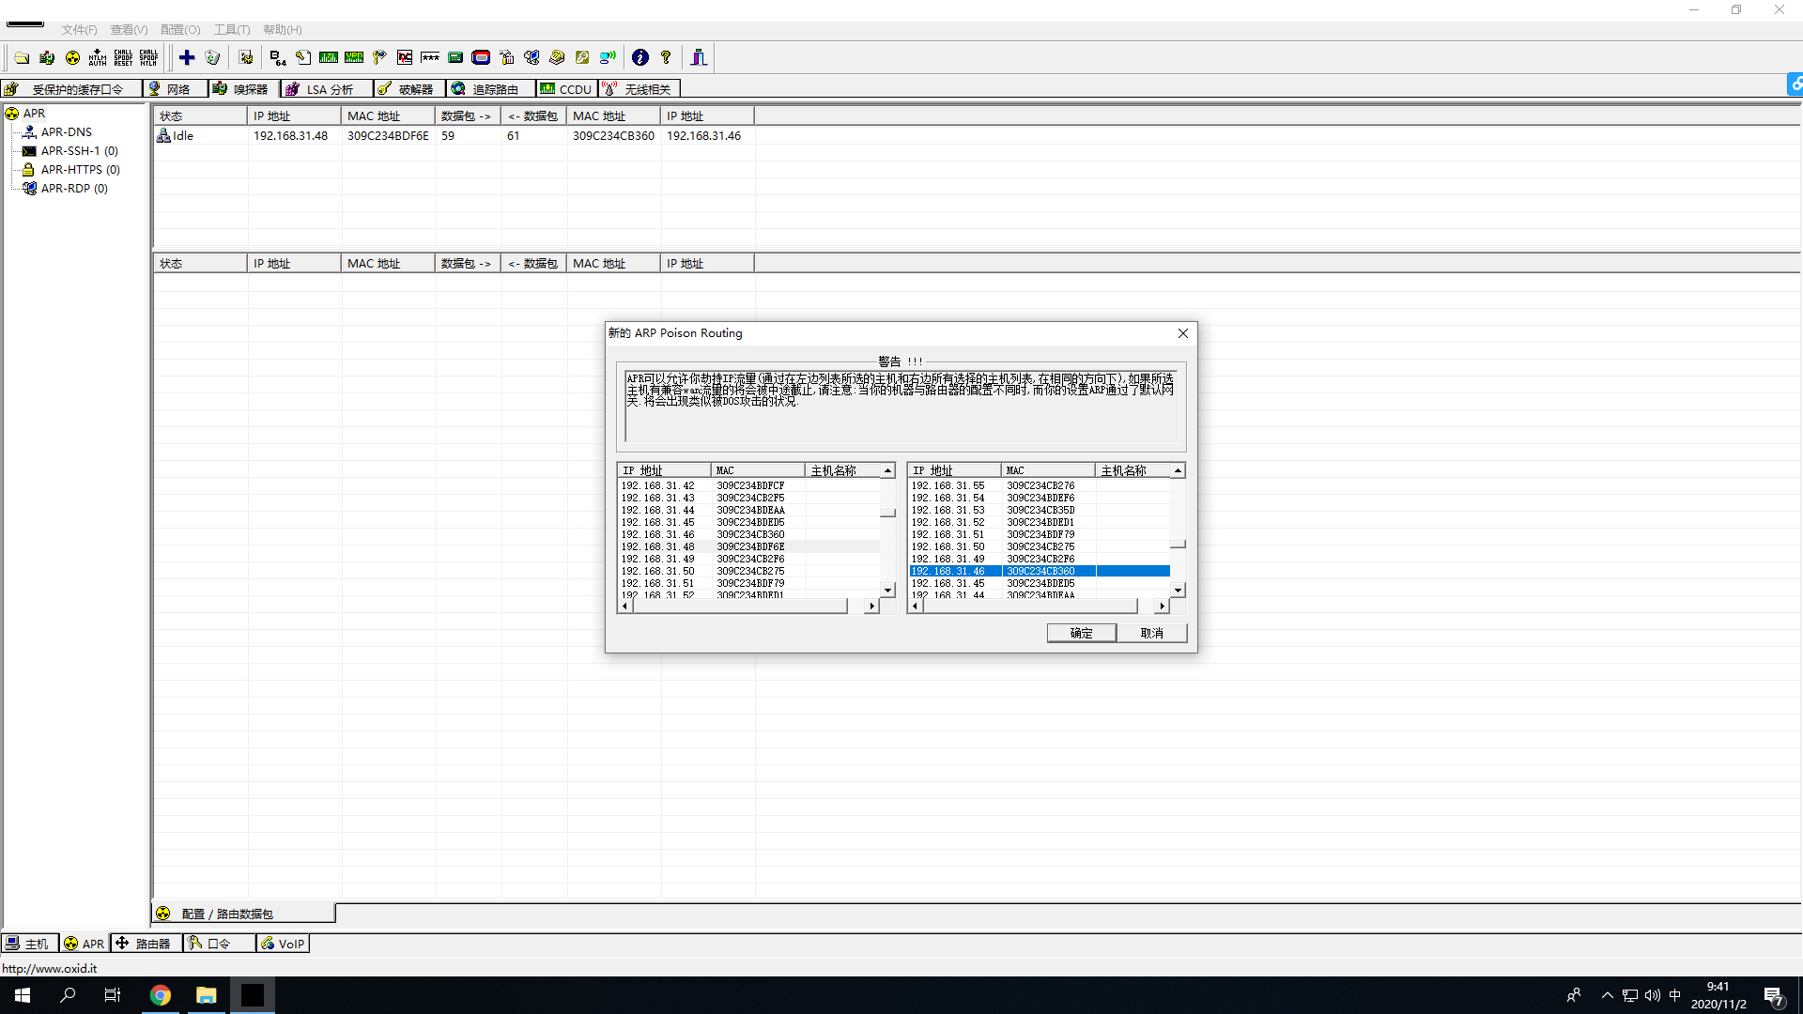Click the blue plus add-to-list icon

point(187,58)
